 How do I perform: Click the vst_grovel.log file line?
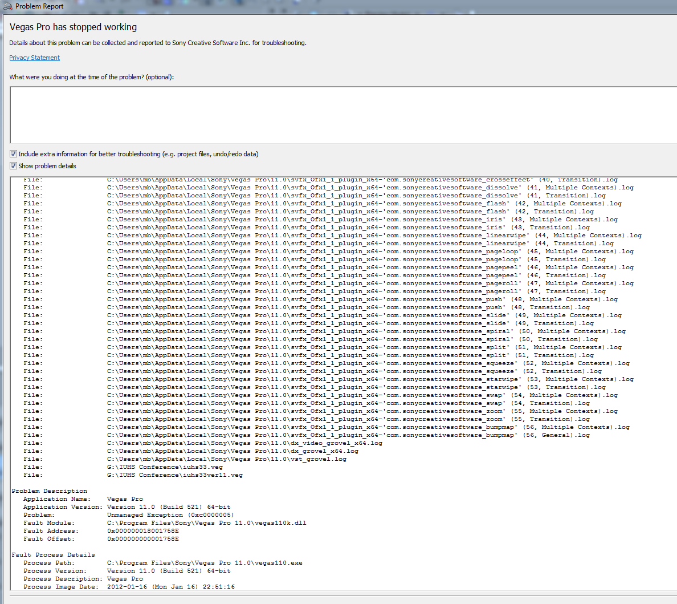(x=185, y=459)
